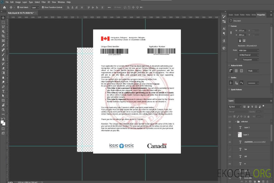Open the layer filter Kind dropdown
The height and width of the screenshot is (183, 274).
[x=235, y=107]
